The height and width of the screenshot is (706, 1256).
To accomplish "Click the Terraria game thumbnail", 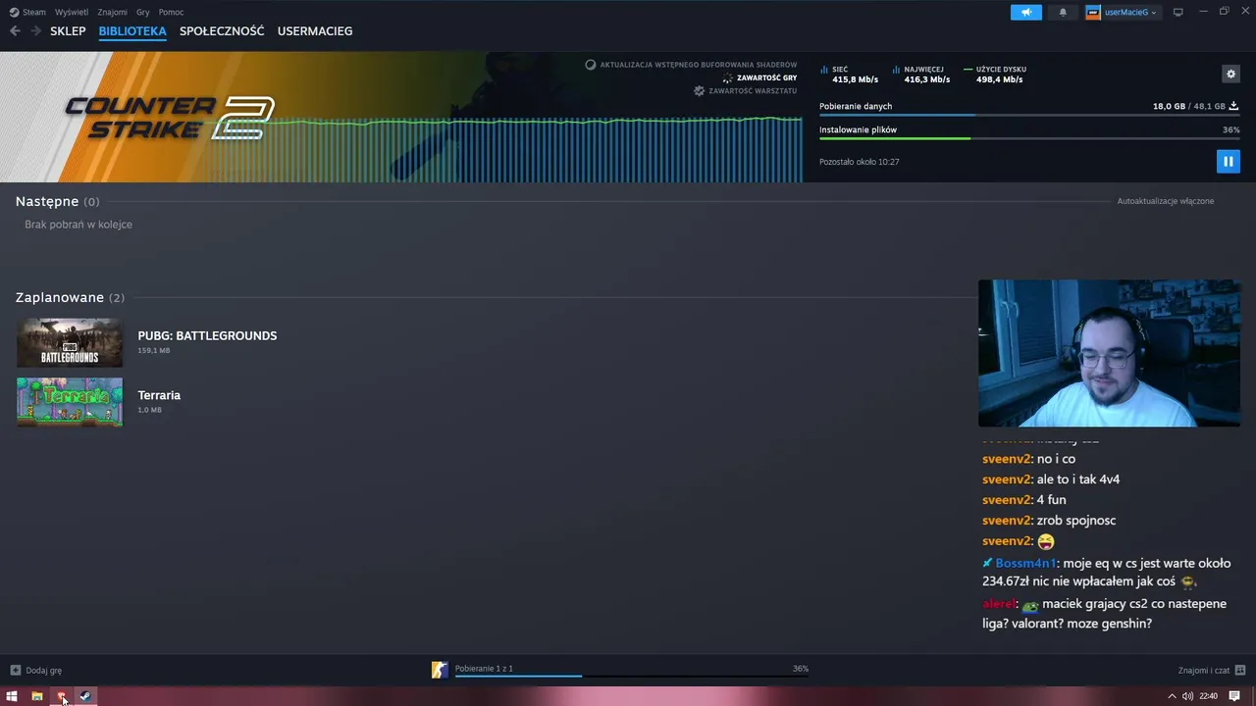I will [x=70, y=402].
